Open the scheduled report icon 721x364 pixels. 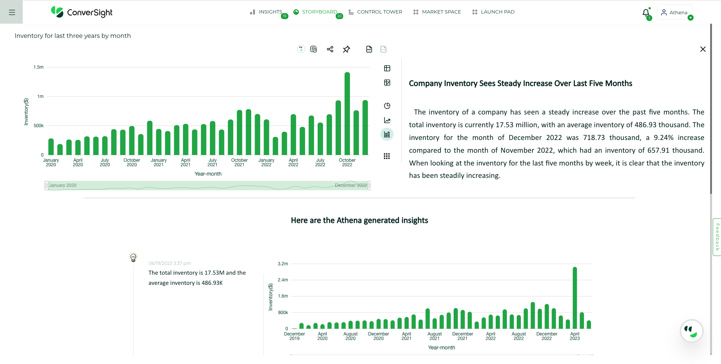314,49
